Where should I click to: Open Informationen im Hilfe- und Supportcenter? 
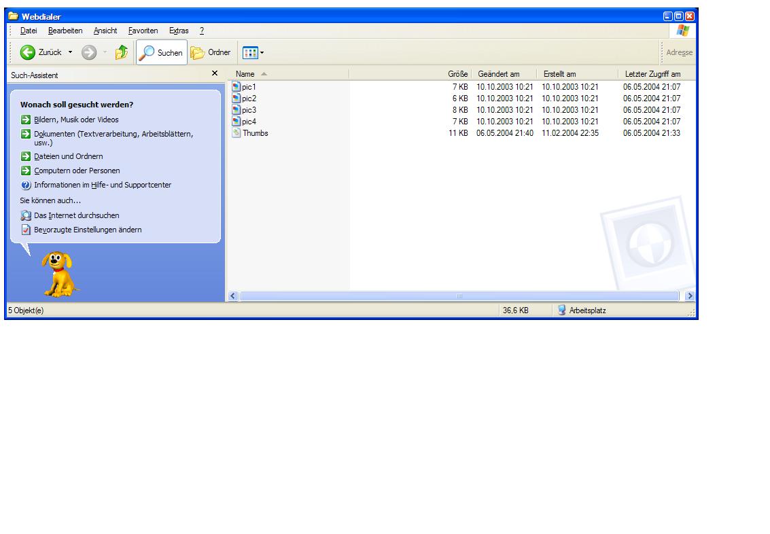[103, 185]
